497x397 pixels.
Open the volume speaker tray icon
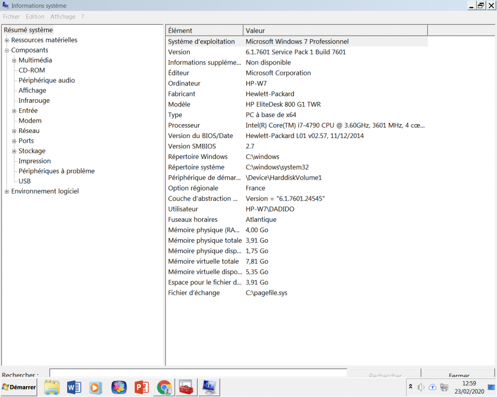coord(421,387)
